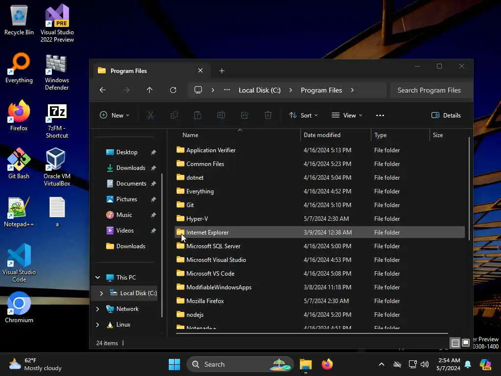Select the Application Verifier folder
Viewport: 501px width, 376px height.
(x=319, y=150)
